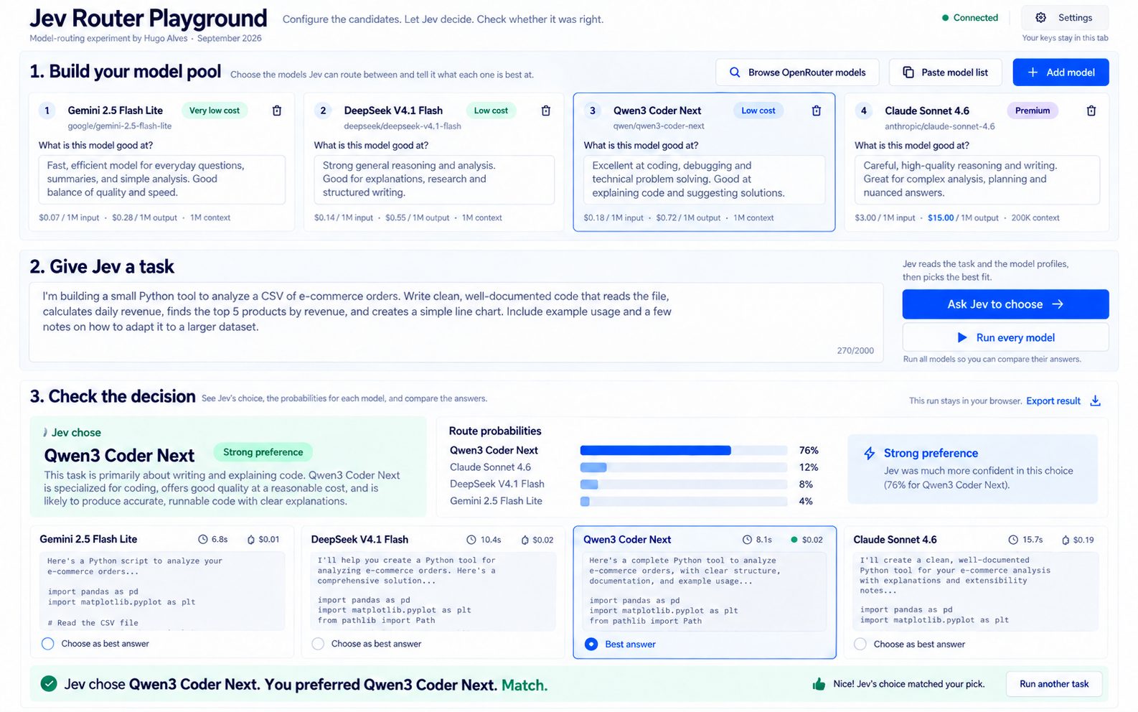Click the Claude Sonnet 4.6 probability bar
The height and width of the screenshot is (712, 1138).
pos(683,467)
